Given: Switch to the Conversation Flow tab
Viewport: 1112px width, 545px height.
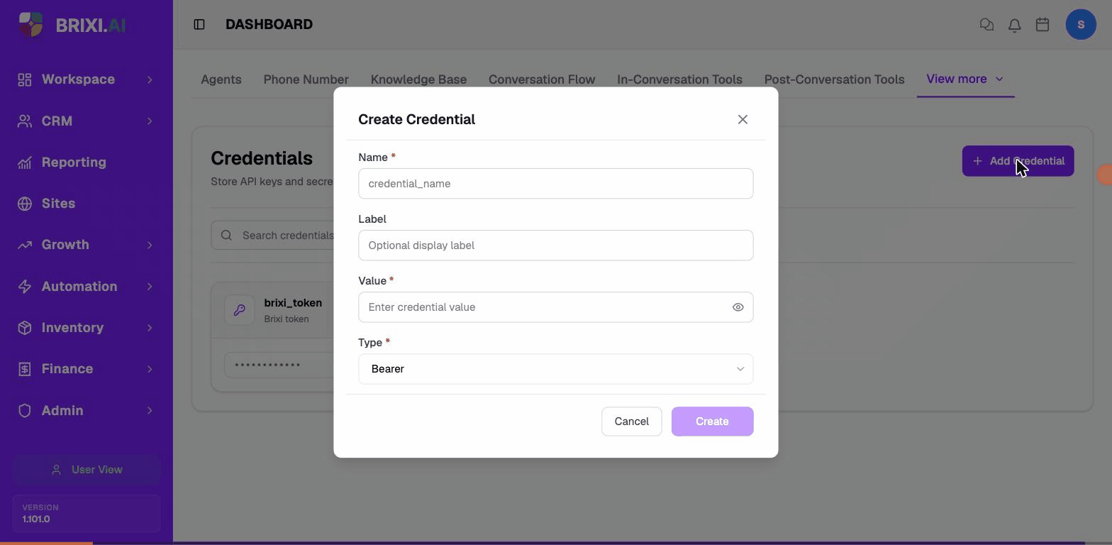Looking at the screenshot, I should coord(542,79).
